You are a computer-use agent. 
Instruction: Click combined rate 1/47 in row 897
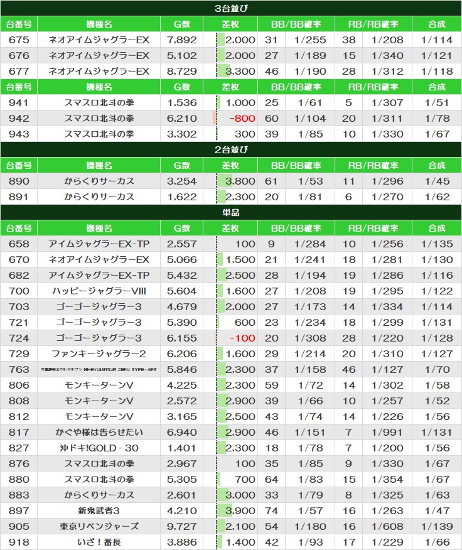[x=437, y=510]
